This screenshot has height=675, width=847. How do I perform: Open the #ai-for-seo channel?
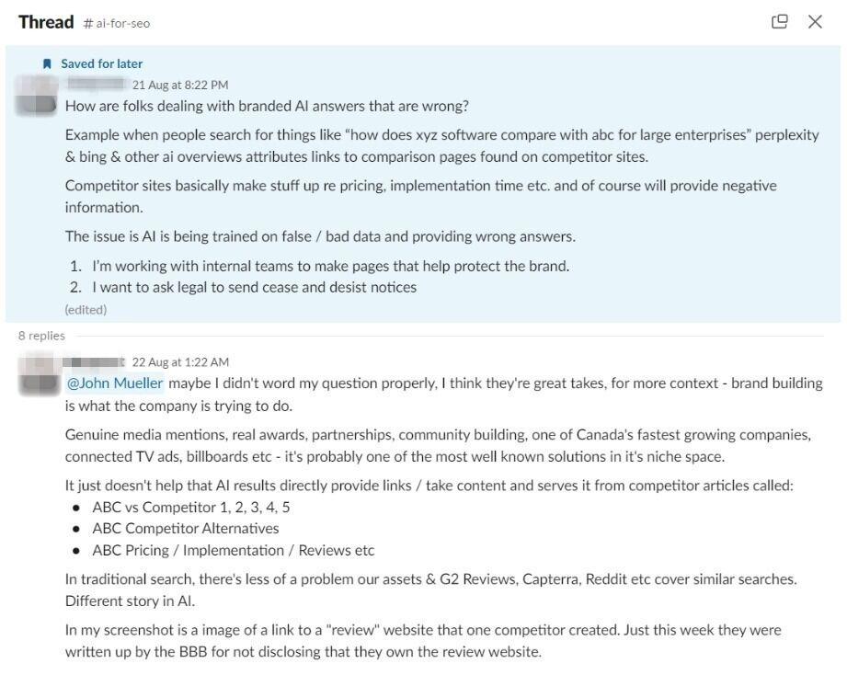pyautogui.click(x=122, y=22)
